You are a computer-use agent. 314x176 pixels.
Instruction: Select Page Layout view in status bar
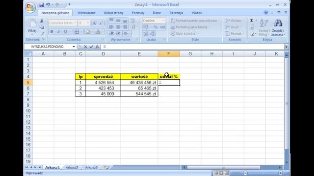(221, 173)
